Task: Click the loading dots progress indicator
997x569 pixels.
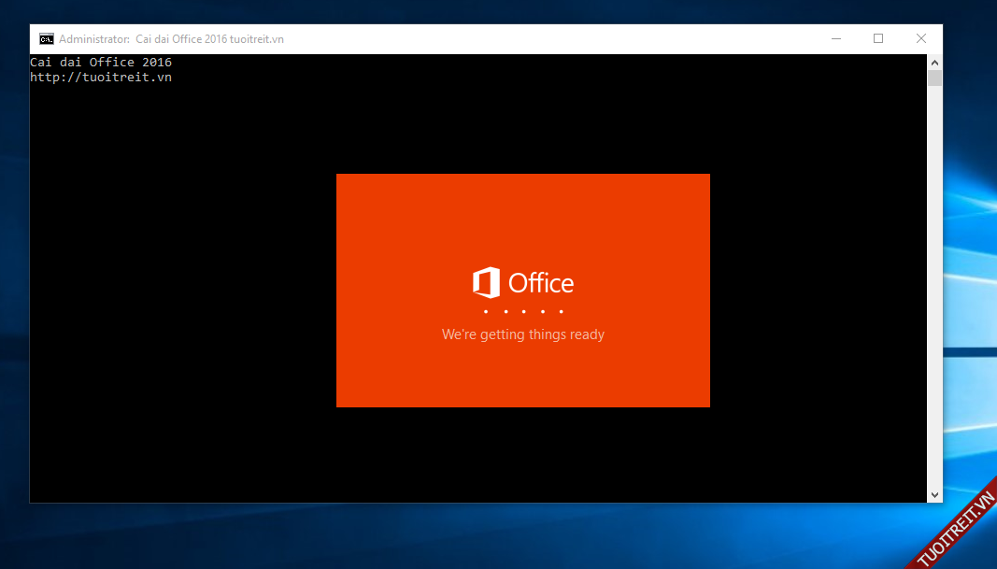Action: pyautogui.click(x=523, y=311)
